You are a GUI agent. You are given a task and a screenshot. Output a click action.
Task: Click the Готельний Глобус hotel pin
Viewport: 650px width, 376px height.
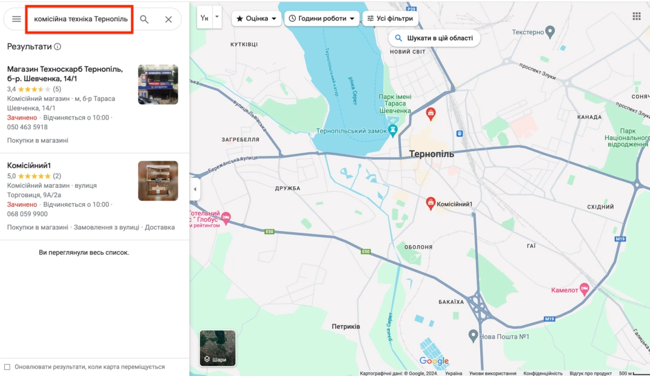click(x=226, y=218)
